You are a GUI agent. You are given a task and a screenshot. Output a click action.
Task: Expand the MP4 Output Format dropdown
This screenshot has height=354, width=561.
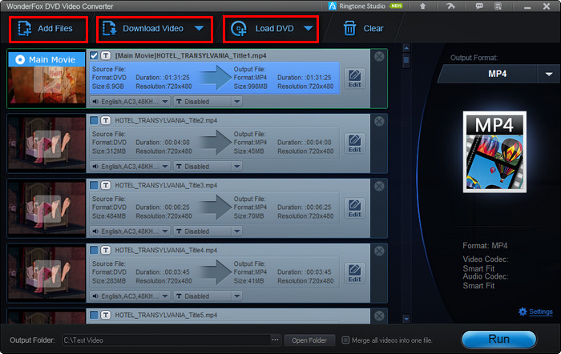pos(549,74)
